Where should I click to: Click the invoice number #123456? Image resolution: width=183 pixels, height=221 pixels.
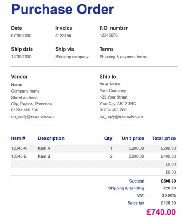click(63, 36)
